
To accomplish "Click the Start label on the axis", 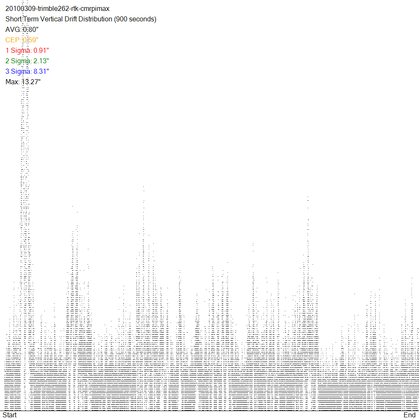I will coord(10,415).
